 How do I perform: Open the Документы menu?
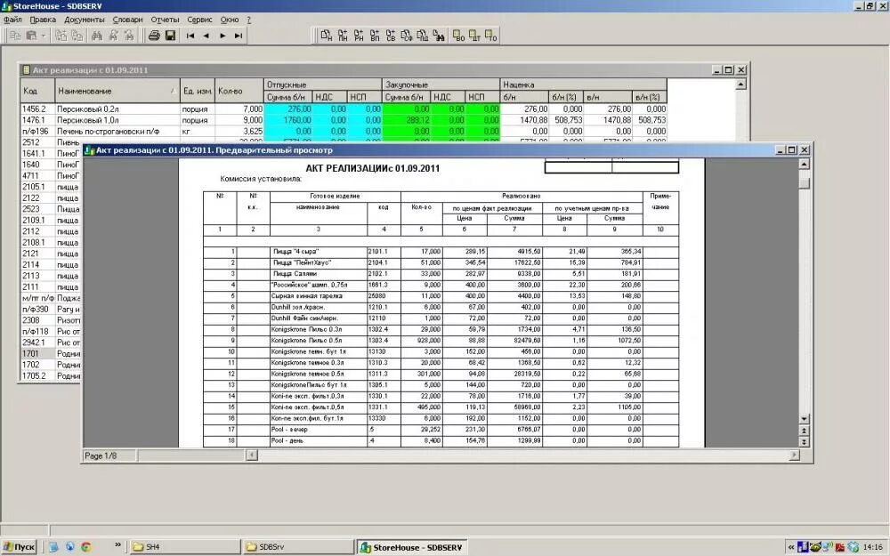85,20
